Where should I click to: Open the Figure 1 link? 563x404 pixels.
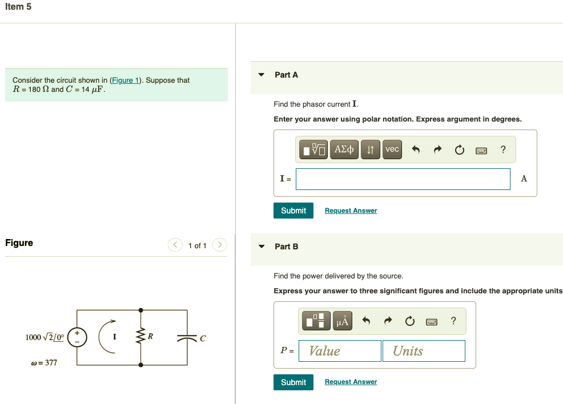[x=125, y=80]
